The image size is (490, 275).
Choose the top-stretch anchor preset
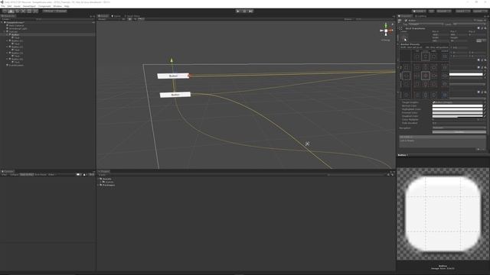pos(444,67)
